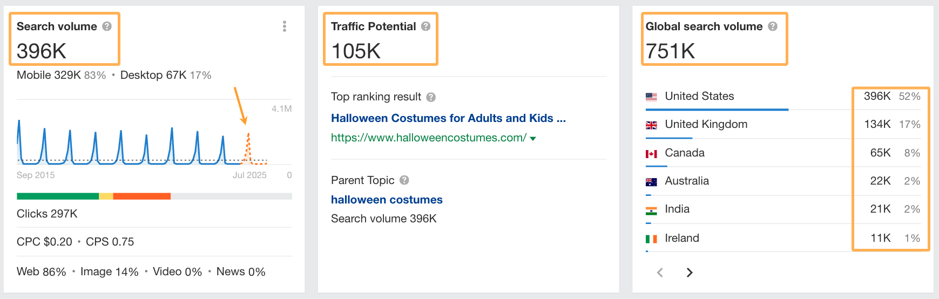The image size is (939, 299).
Task: Open Halloween Costumes for Adults and Kids result
Action: [x=448, y=118]
